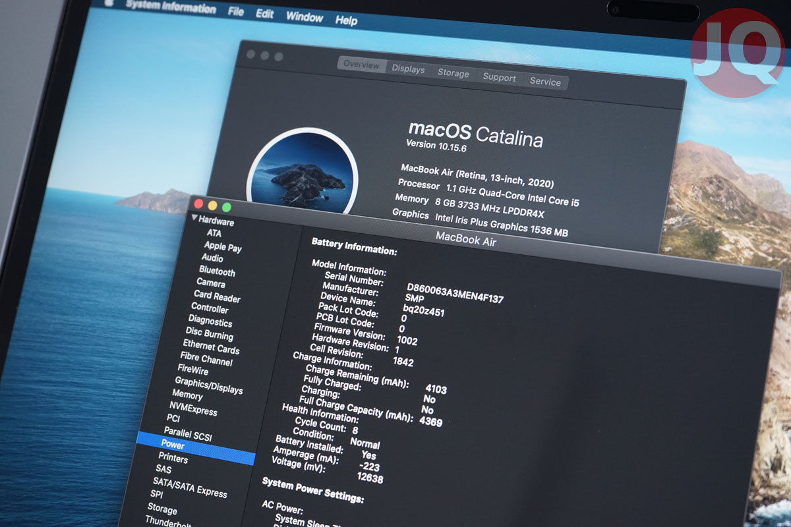Select SPI in the sidebar
This screenshot has width=791, height=527.
[156, 493]
